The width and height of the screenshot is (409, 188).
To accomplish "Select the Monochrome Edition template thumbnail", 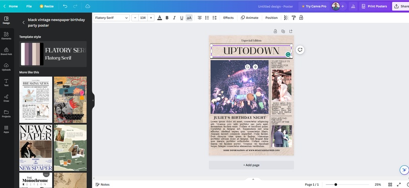I will click(36, 180).
